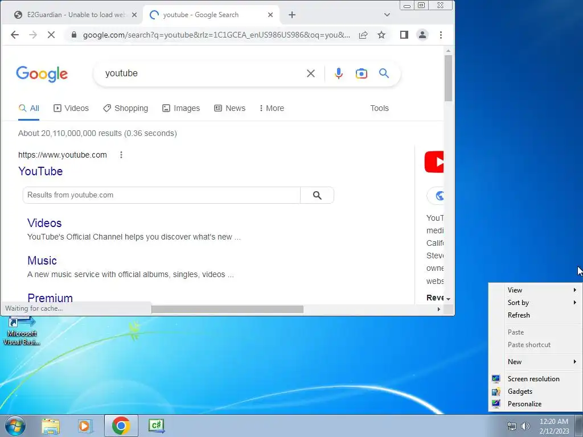Expand the Sort by submenu
583x437 pixels.
pyautogui.click(x=536, y=303)
